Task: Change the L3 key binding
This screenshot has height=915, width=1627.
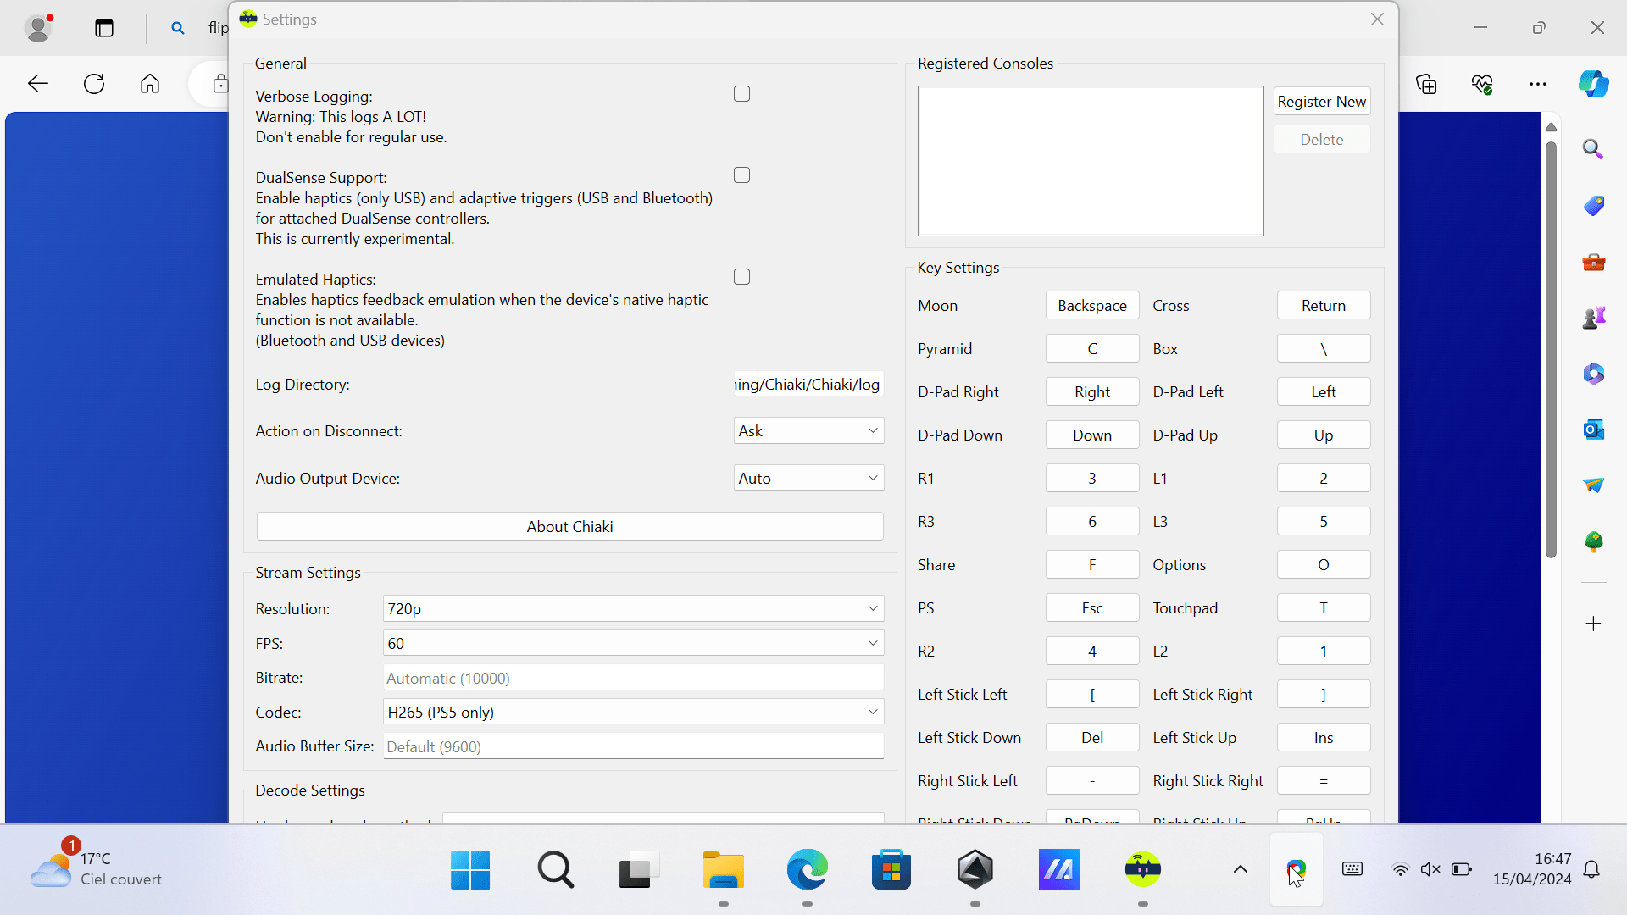Action: pos(1324,522)
